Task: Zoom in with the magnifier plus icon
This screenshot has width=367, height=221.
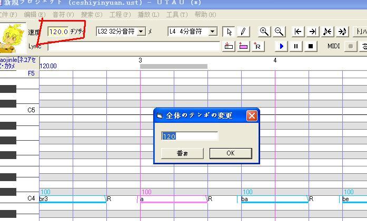Action: pos(264,31)
